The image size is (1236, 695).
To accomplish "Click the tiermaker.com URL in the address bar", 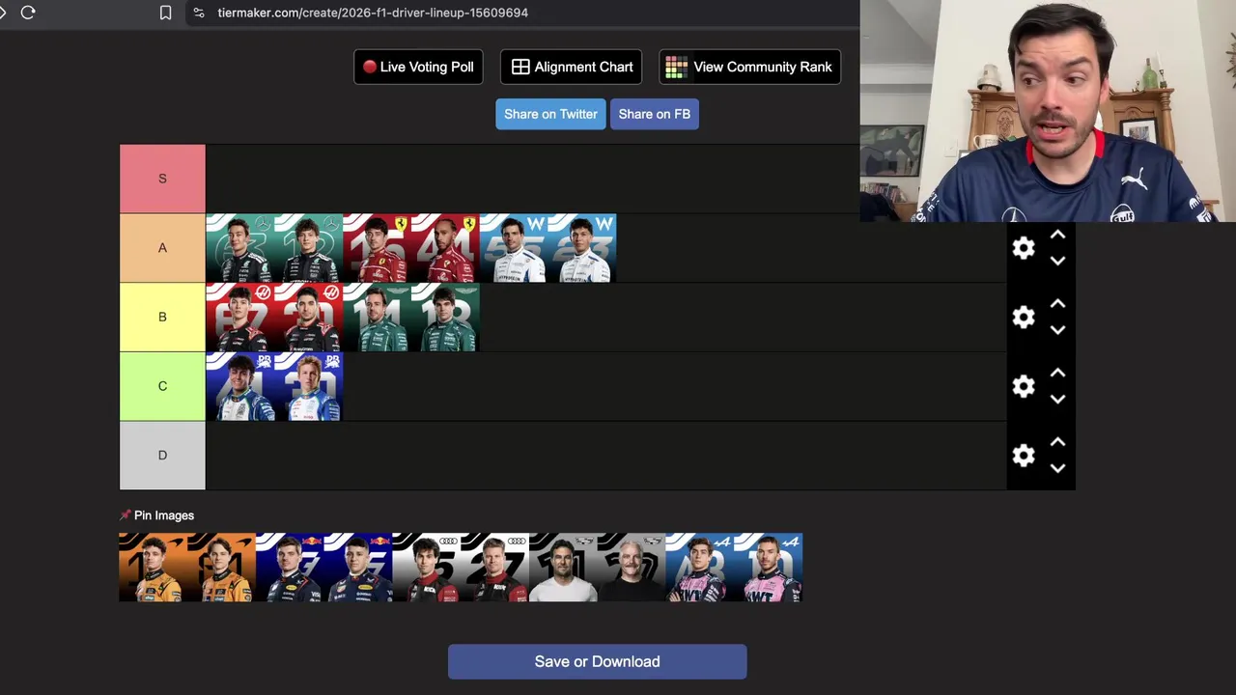I will coord(373,13).
